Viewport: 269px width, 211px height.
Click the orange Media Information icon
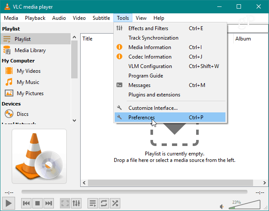tap(119, 47)
